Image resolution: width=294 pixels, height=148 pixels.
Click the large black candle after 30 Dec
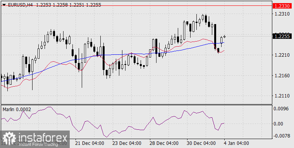tap(215, 37)
